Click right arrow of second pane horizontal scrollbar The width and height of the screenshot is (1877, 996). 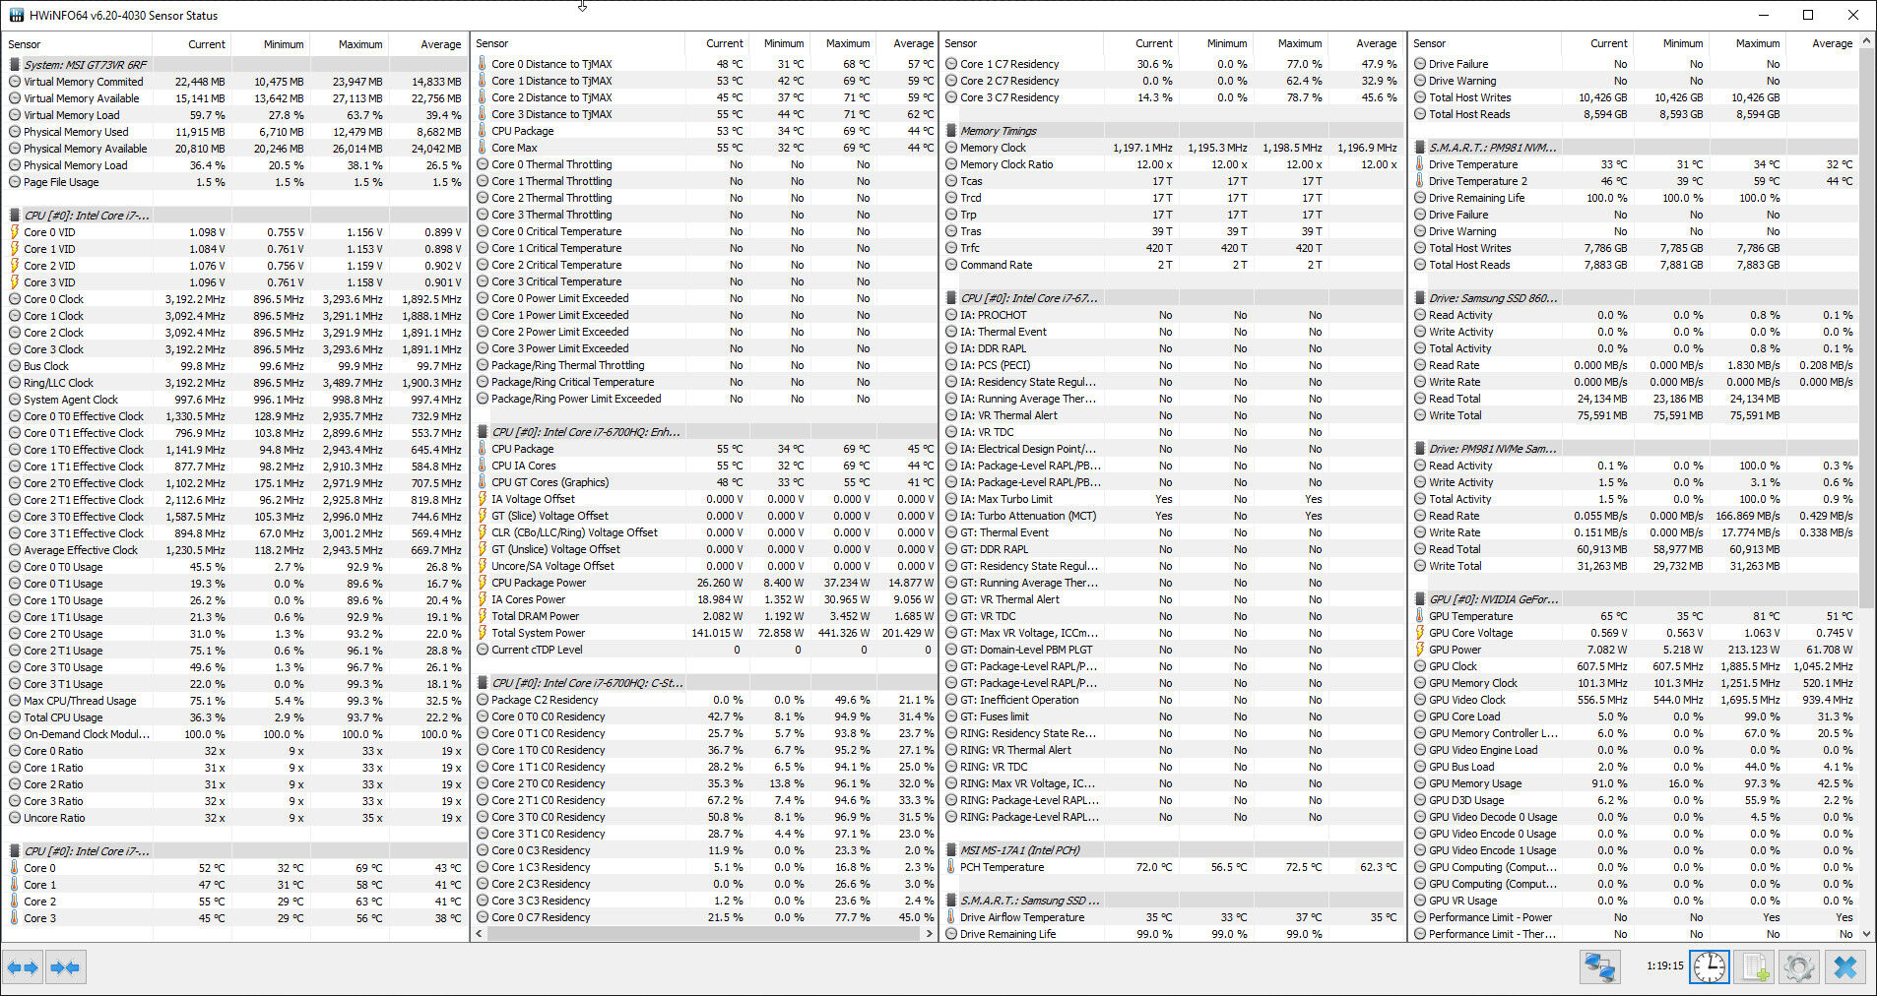pyautogui.click(x=930, y=933)
